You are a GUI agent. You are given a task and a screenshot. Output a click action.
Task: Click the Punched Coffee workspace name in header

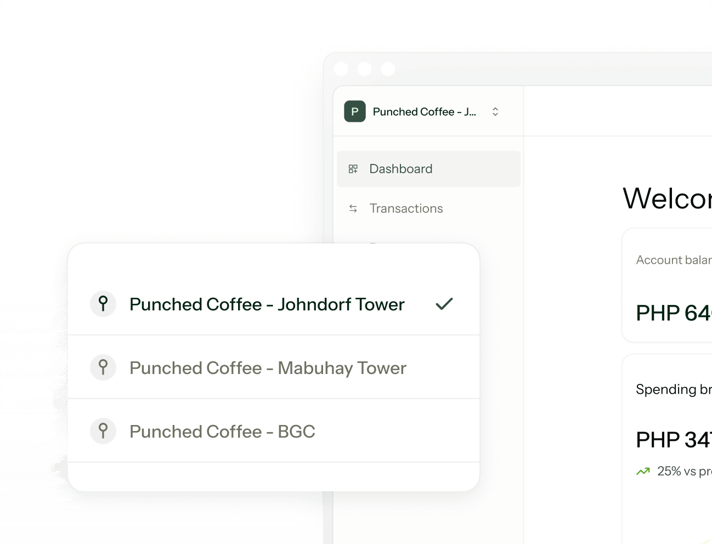click(424, 112)
